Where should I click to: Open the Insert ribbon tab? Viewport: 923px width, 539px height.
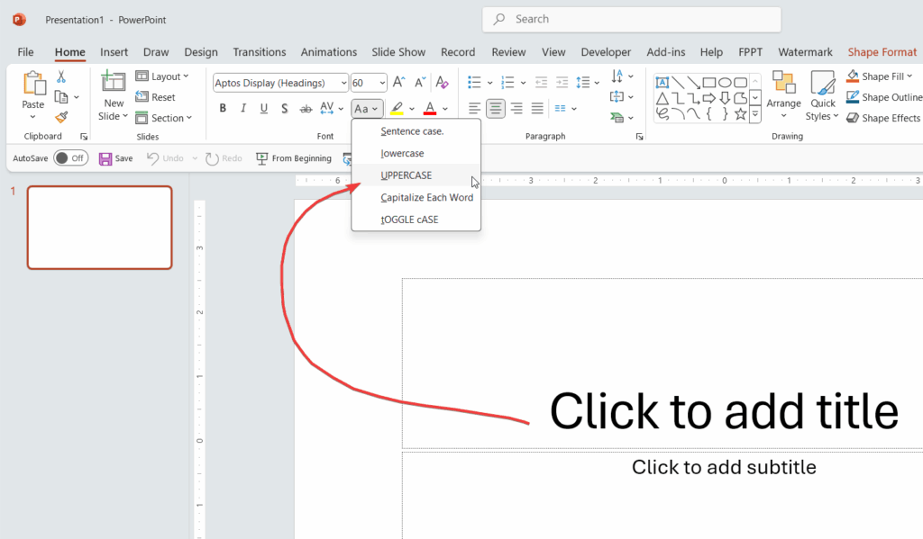click(x=114, y=51)
